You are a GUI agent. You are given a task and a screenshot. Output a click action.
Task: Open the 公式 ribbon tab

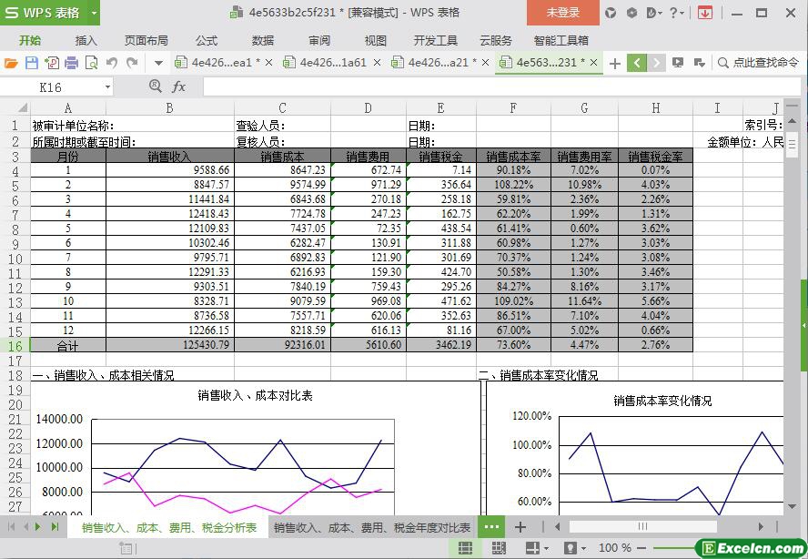coord(207,40)
